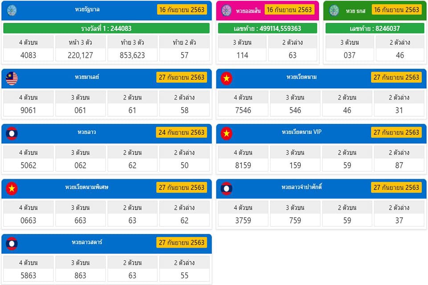This screenshot has height=285, width=428.
Task: Select the รางวัลที่ 1 : 244083 green bar
Action: 107,28
